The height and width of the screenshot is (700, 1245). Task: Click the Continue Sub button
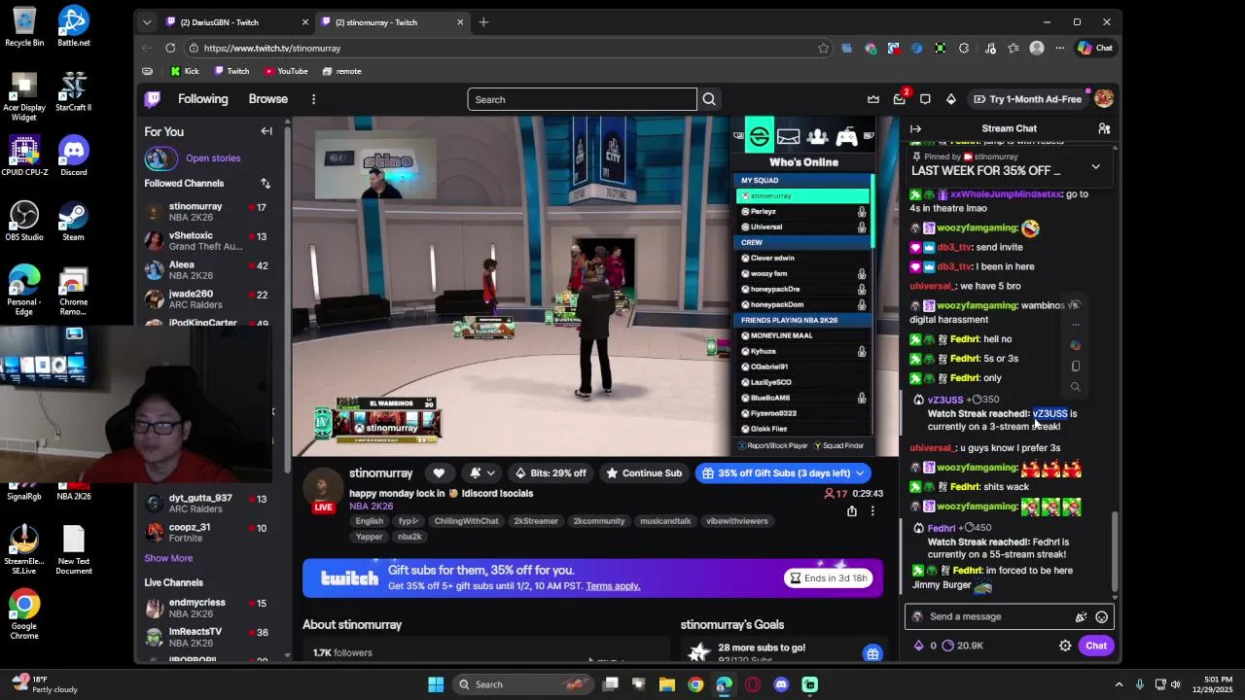click(643, 473)
